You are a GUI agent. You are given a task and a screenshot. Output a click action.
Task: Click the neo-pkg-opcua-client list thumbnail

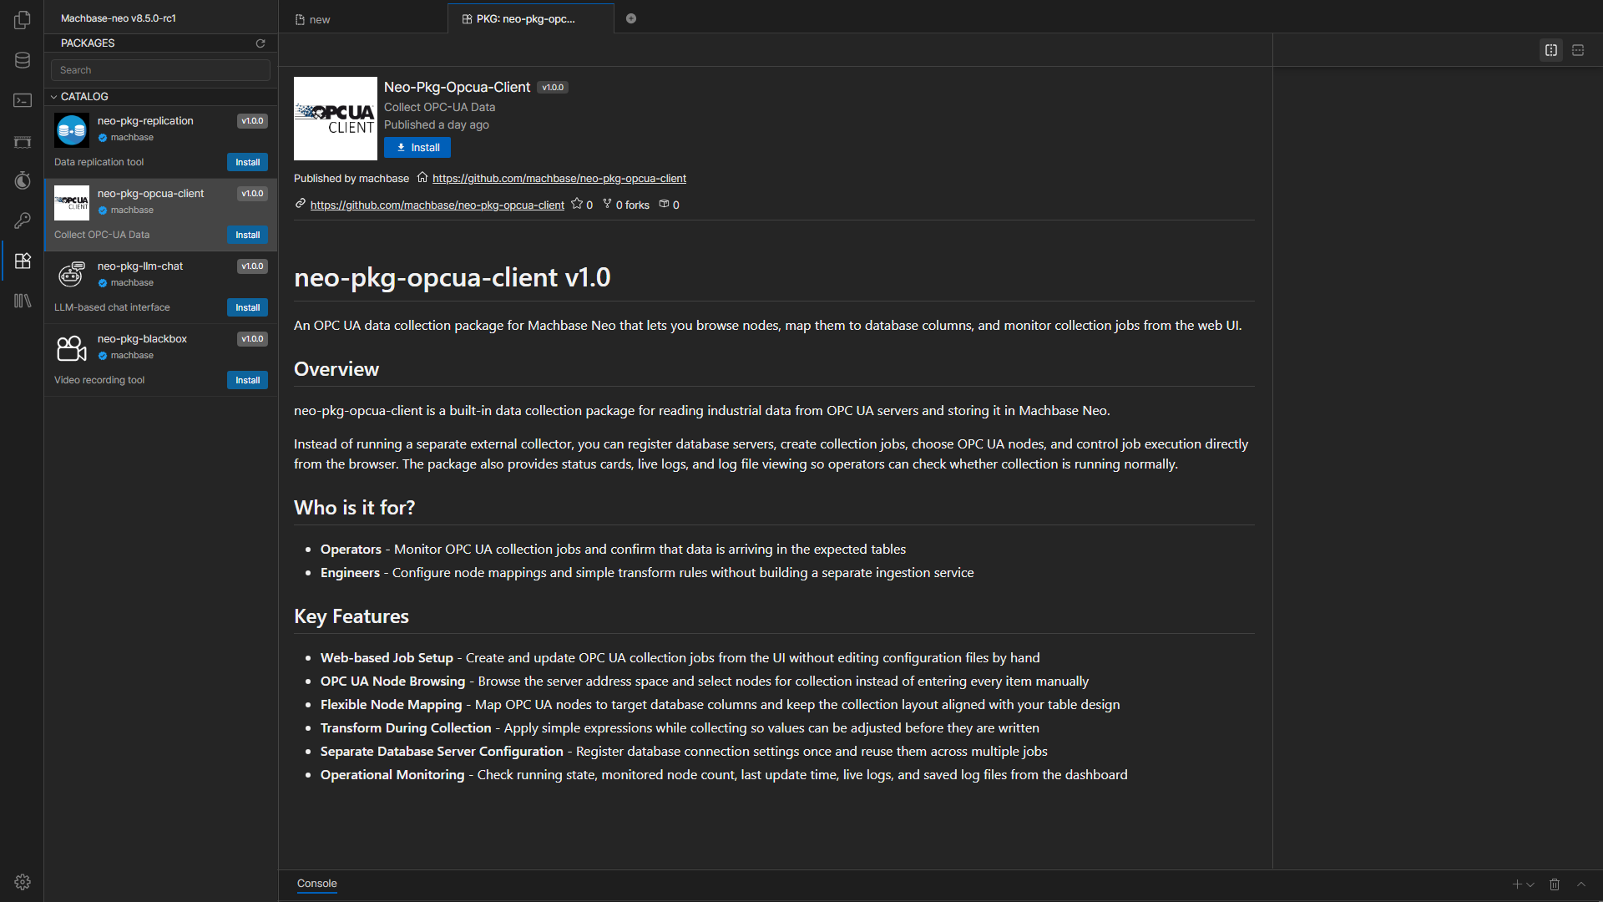click(x=72, y=203)
